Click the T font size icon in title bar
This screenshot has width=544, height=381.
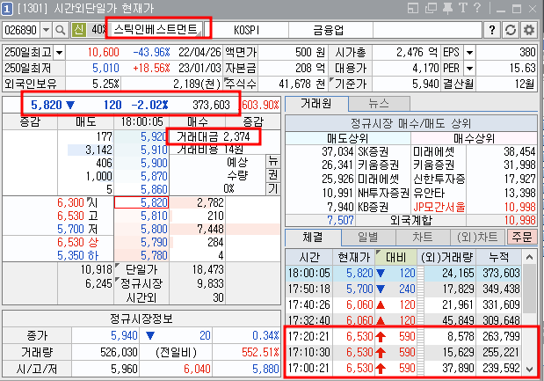coord(463,8)
